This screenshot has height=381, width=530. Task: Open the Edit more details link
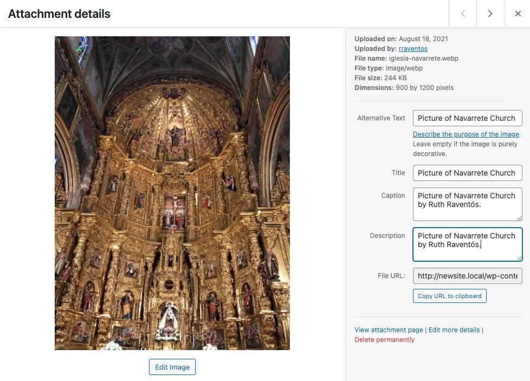pyautogui.click(x=454, y=330)
